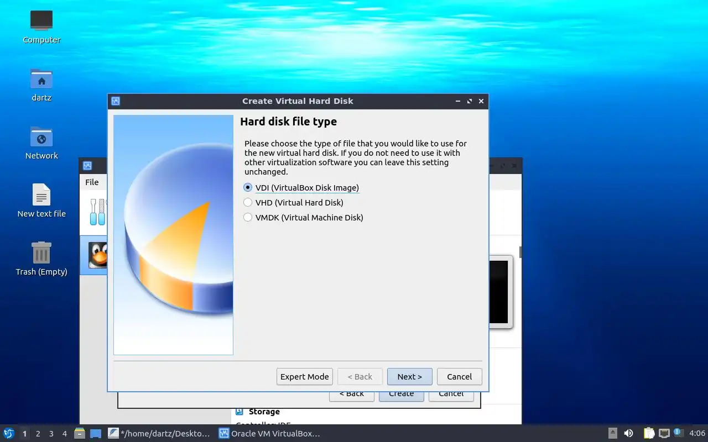Click the update notifier tray icon

pos(679,433)
